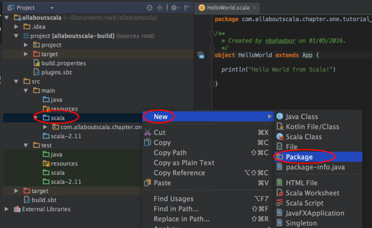This screenshot has height=228, width=372.
Task: Fold the doc comment block
Action: (212, 34)
